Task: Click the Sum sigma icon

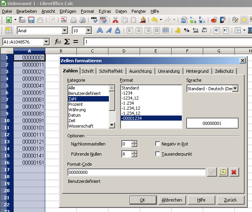Action: [67, 42]
